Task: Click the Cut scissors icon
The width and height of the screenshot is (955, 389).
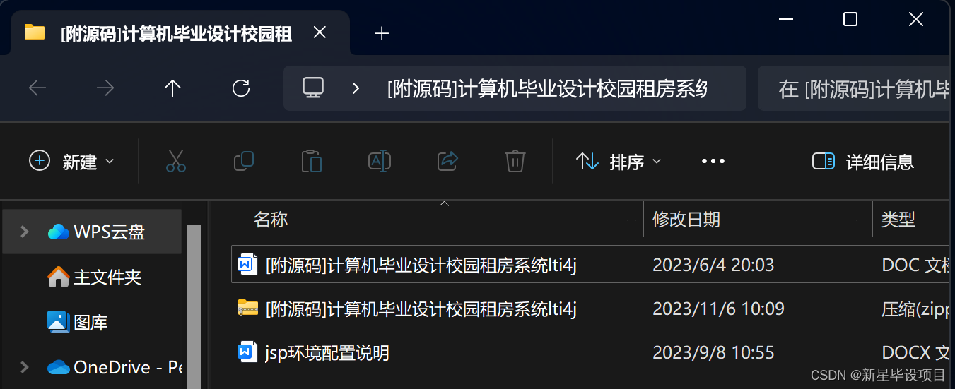Action: (x=176, y=161)
